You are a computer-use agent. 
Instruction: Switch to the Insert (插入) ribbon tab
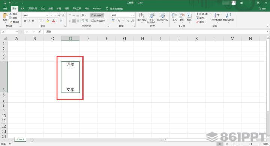click(22, 9)
